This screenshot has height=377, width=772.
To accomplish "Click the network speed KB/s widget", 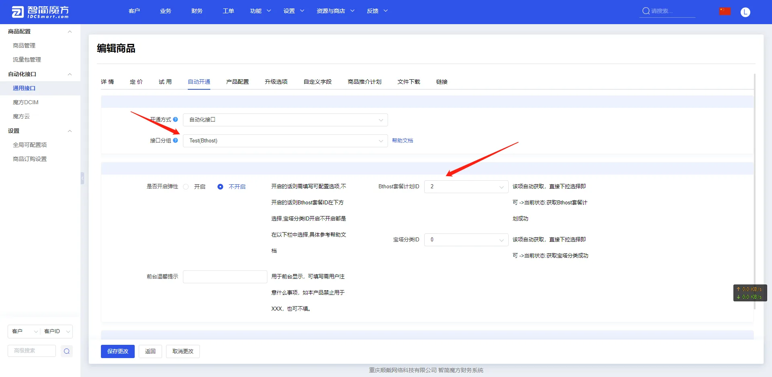I will (x=750, y=293).
